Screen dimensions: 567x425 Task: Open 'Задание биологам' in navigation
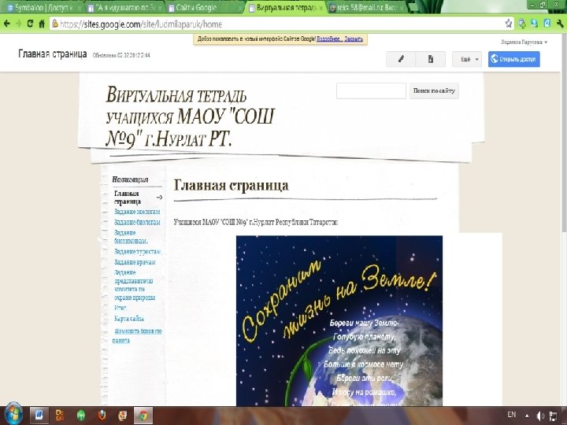pyautogui.click(x=137, y=222)
